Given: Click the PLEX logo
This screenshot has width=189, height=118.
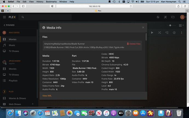Looking at the screenshot, I should point(12,17).
